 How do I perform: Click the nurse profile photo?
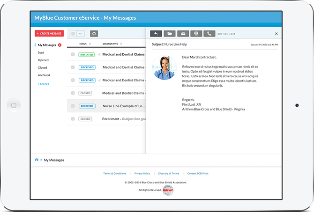(x=164, y=67)
